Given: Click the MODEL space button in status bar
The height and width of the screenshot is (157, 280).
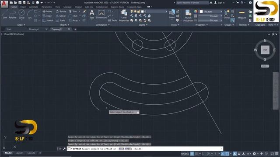Looking at the screenshot, I should click(185, 154).
